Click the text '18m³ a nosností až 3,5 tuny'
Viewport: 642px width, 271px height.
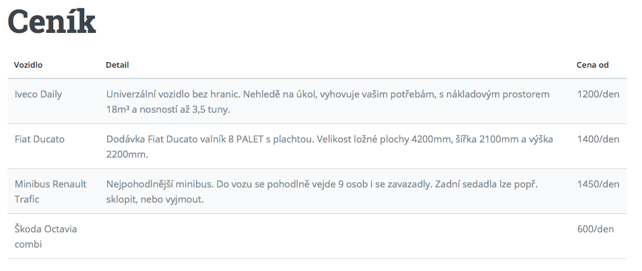point(168,110)
